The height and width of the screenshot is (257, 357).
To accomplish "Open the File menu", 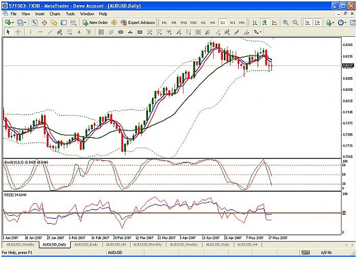I will click(14, 14).
